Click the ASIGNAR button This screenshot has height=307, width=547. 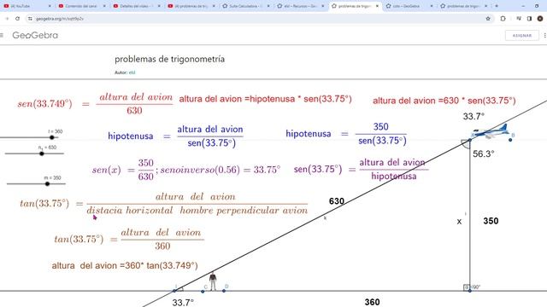point(522,36)
